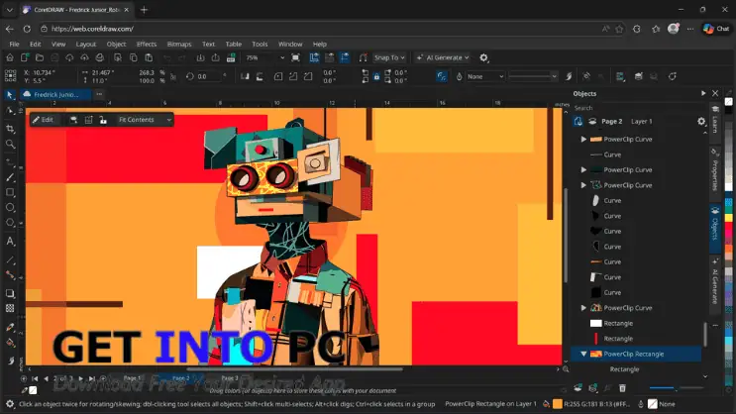
Task: Expand the last PowerClip Curve above Rectangle
Action: point(583,308)
